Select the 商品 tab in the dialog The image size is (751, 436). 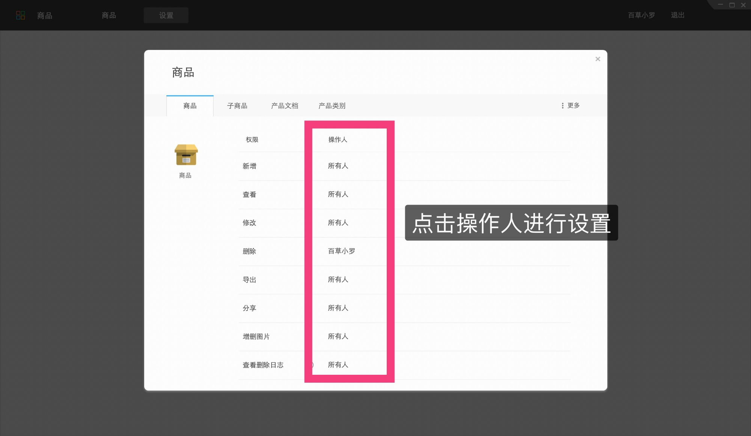(x=190, y=106)
